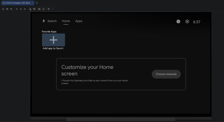Click the Home circle navigation icon
The height and width of the screenshot is (122, 224).
[21, 9]
